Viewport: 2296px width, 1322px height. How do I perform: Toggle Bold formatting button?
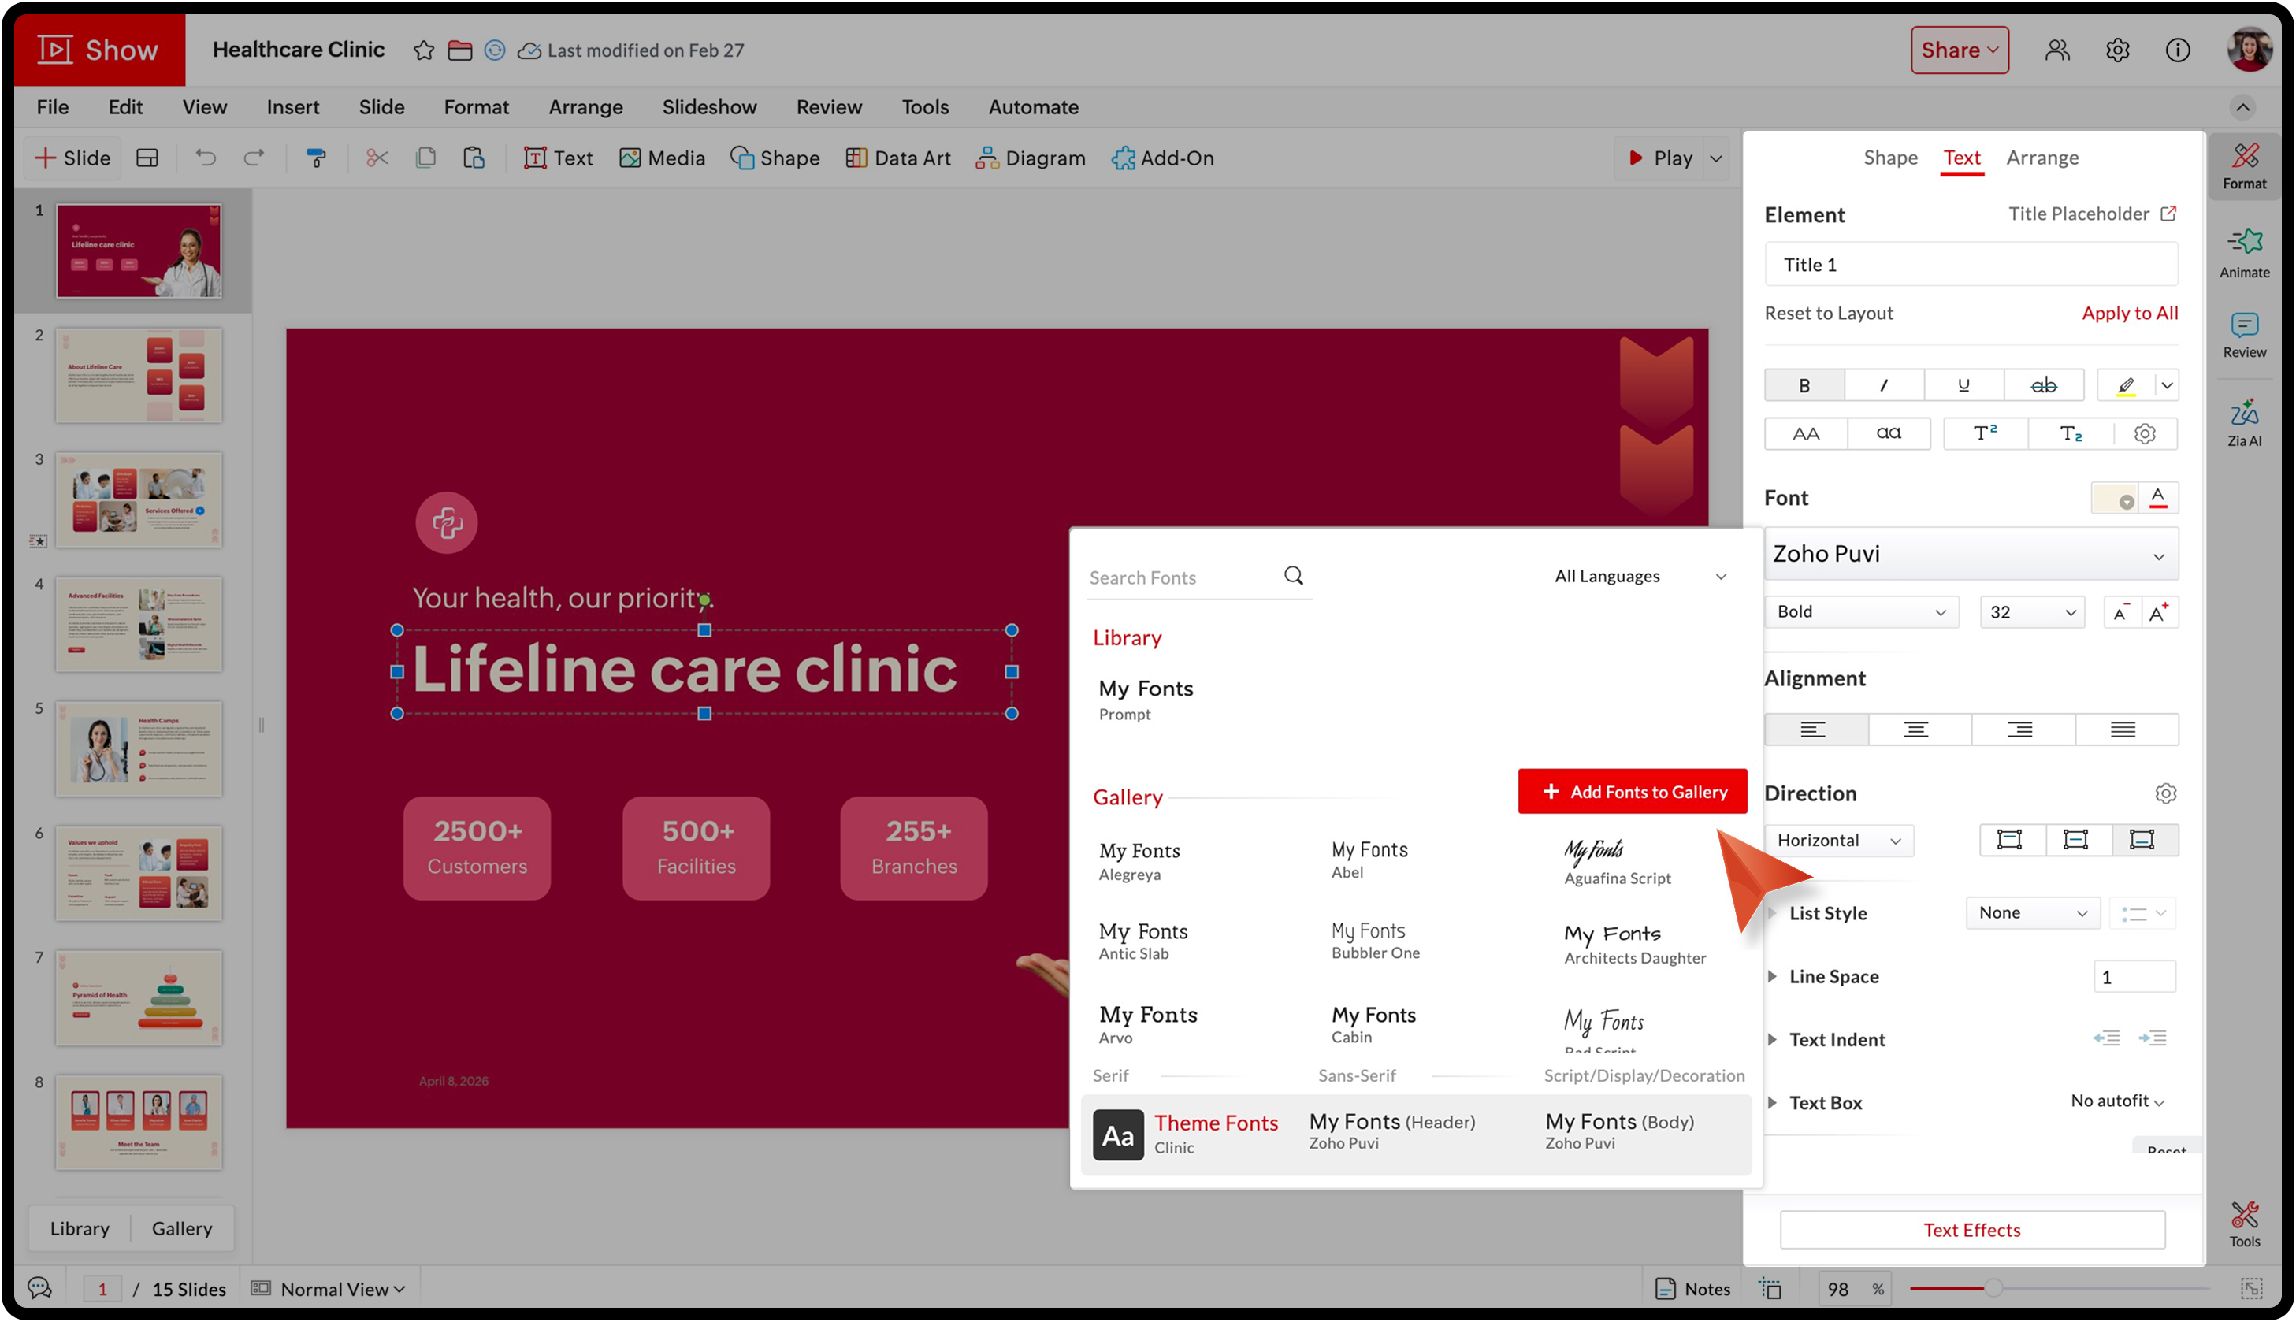pos(1803,385)
